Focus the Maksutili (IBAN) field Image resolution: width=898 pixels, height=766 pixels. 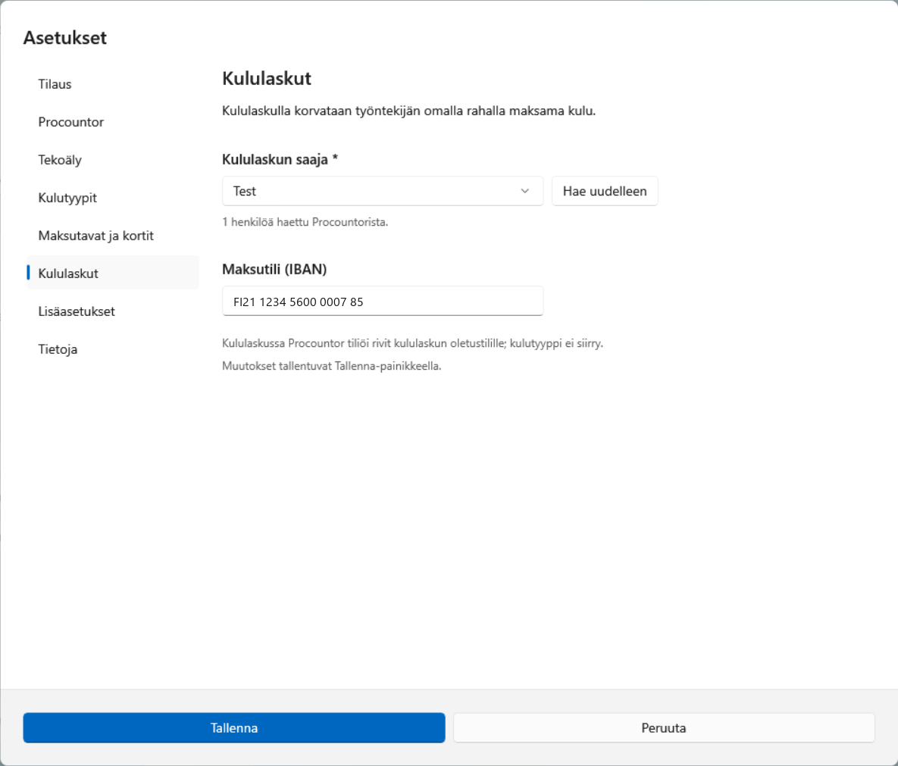point(383,301)
